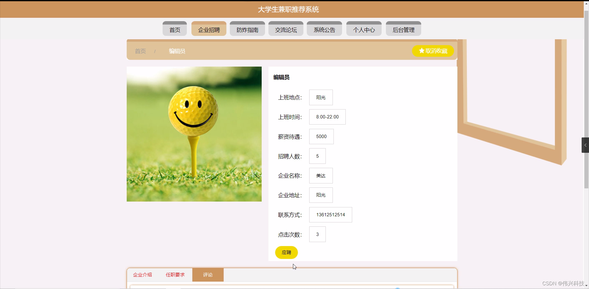Click the smiley golf ball job image
Viewport: 589px width, 289px height.
click(194, 134)
